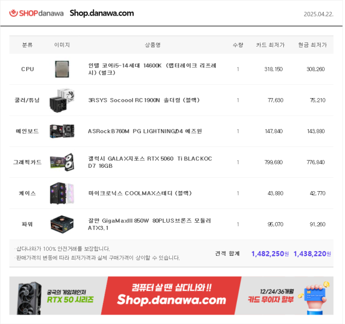345x324 pixels.
Task: Click the credit card hand icon in banner
Action: click(x=315, y=298)
